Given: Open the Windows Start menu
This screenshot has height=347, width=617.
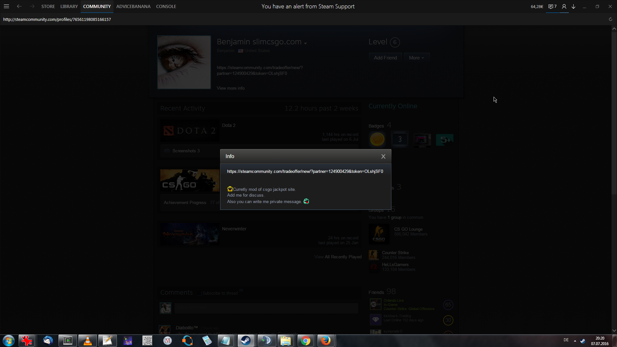Looking at the screenshot, I should [x=9, y=341].
